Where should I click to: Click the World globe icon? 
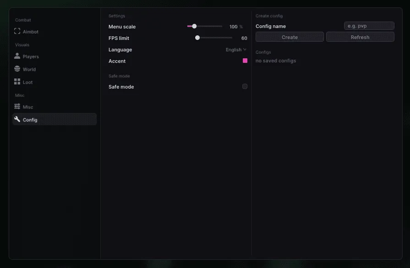click(17, 69)
